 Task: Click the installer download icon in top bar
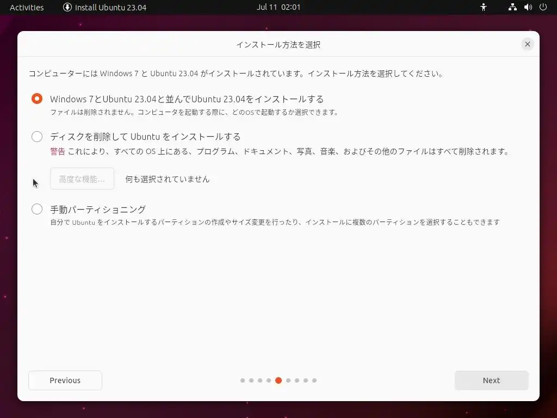(x=67, y=7)
